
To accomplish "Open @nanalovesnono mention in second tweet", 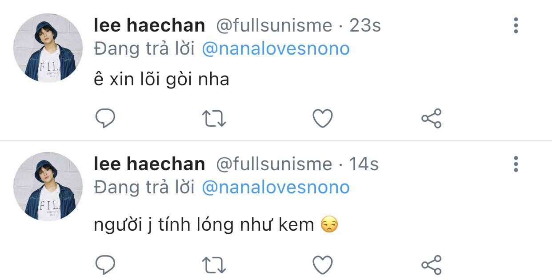I will 276,188.
